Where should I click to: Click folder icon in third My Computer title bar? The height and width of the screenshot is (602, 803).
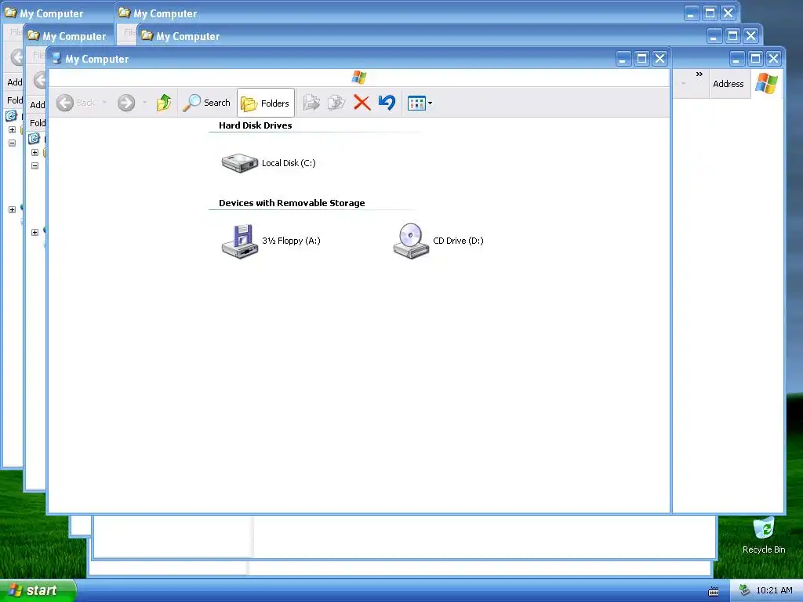click(124, 13)
